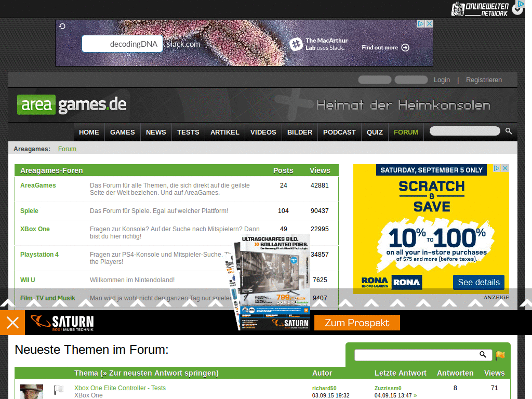Open the AreaGames forum category
The image size is (532, 399).
[x=38, y=185]
